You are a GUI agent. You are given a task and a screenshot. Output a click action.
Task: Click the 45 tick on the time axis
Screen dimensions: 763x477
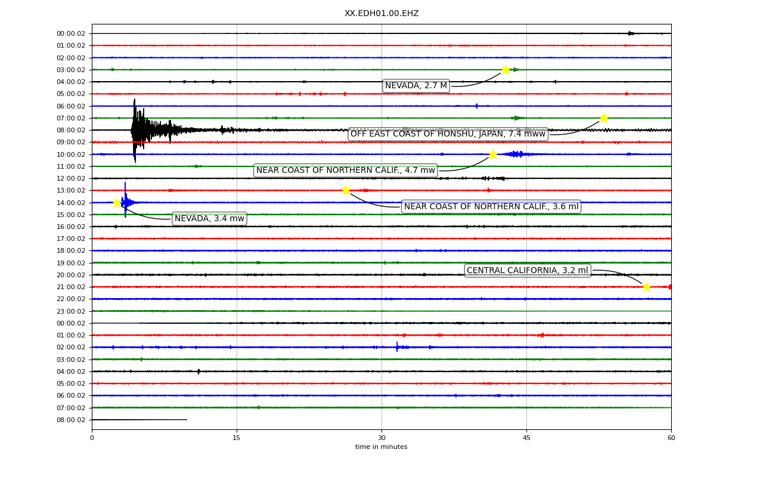click(x=526, y=438)
